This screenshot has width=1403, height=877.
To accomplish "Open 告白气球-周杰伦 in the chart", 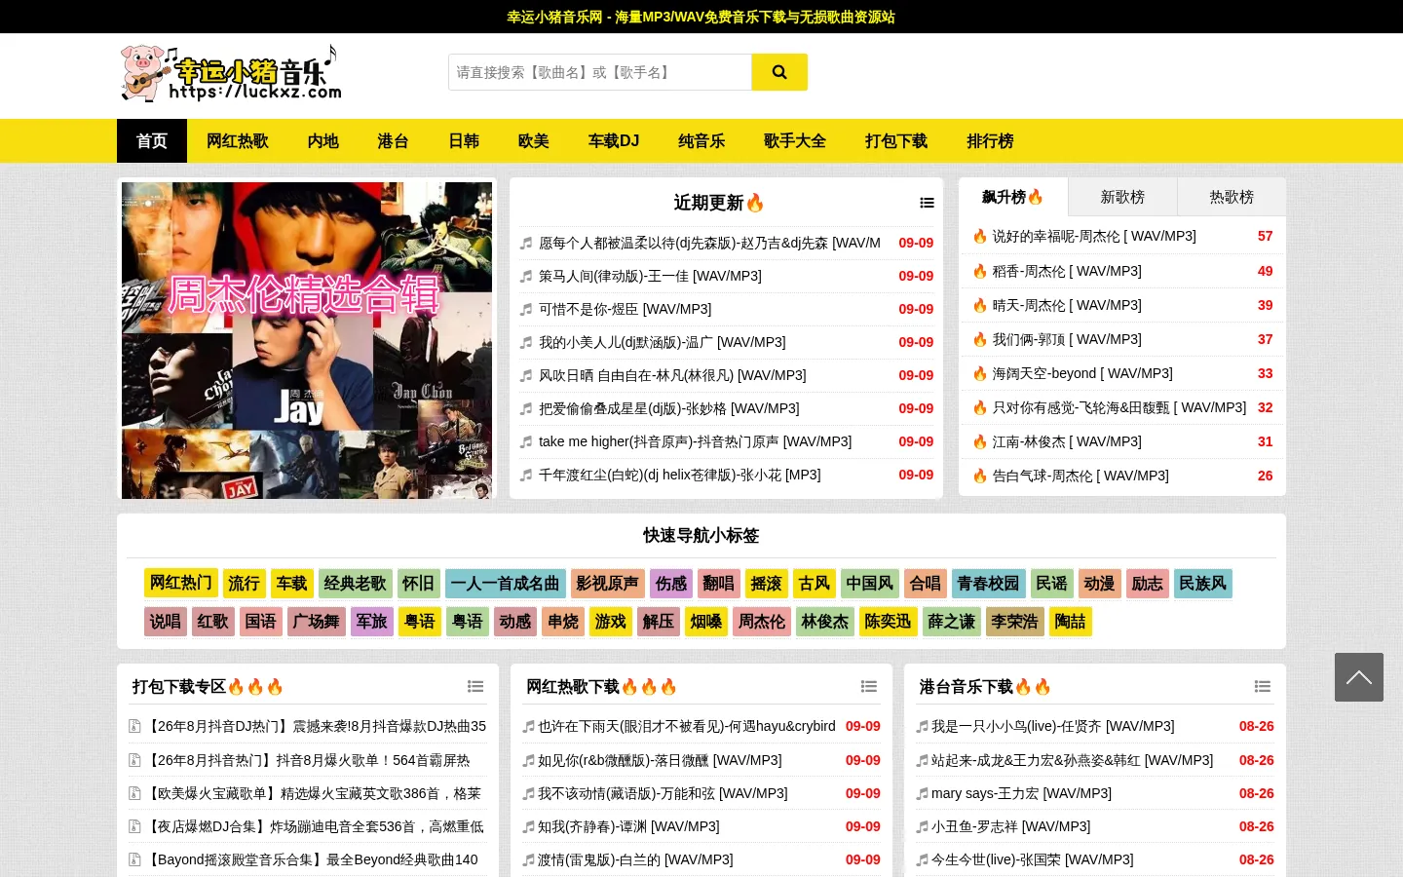I will [x=1081, y=476].
